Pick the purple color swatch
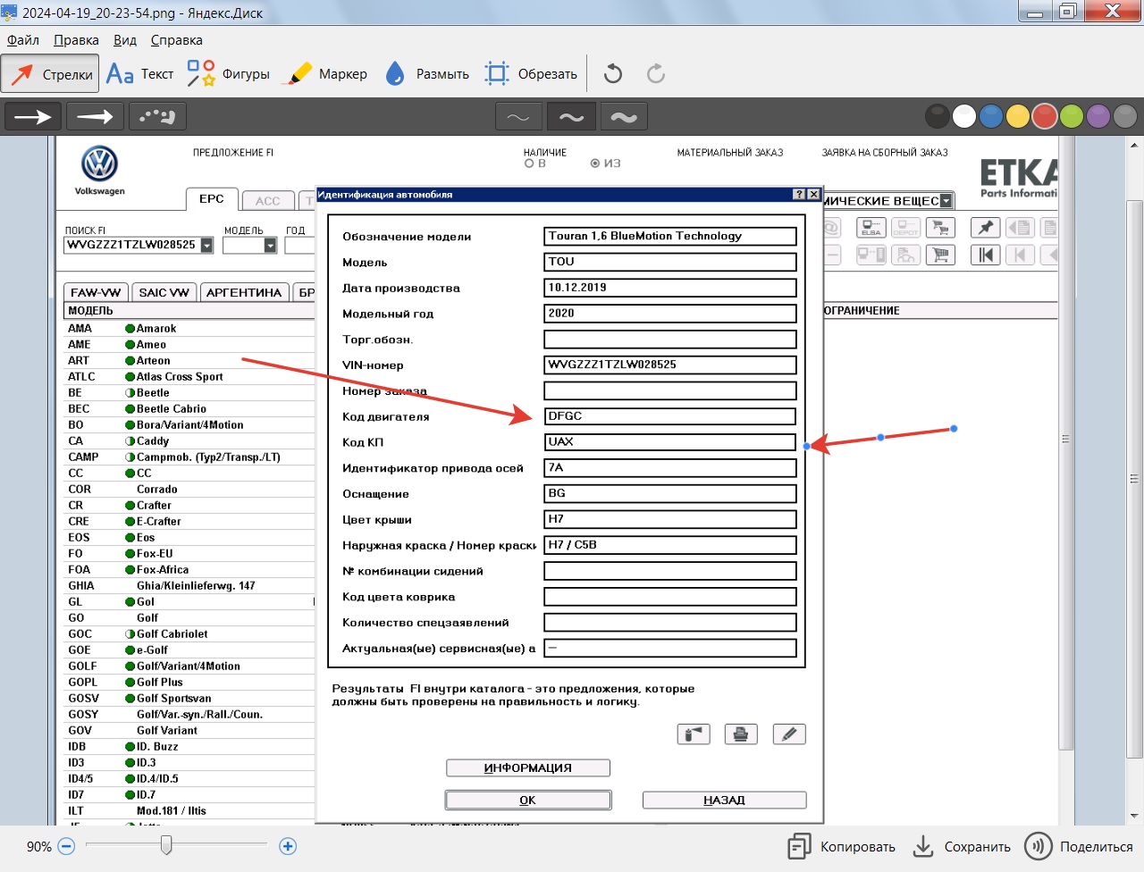 1098,116
